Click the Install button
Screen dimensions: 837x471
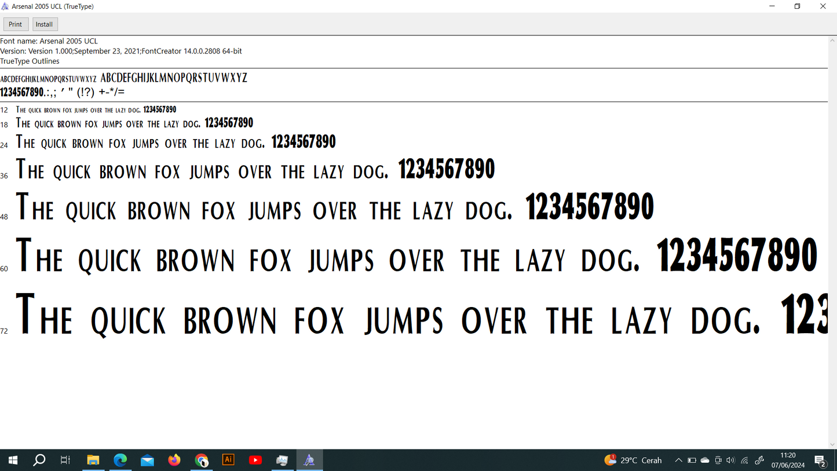coord(45,24)
